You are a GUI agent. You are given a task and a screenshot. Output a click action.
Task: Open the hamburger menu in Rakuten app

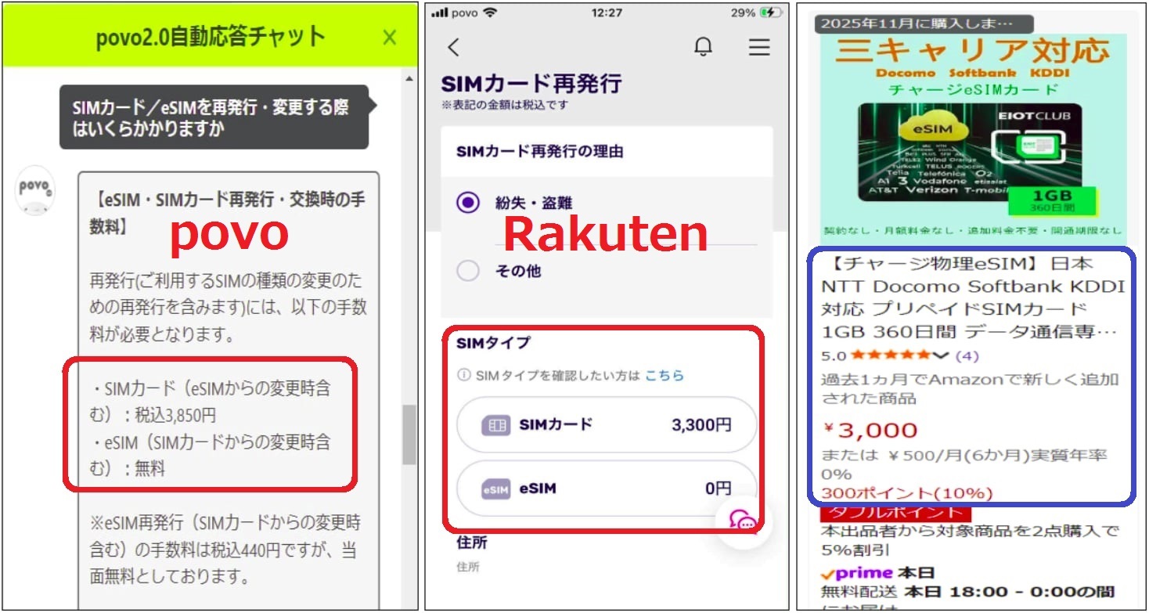[758, 47]
